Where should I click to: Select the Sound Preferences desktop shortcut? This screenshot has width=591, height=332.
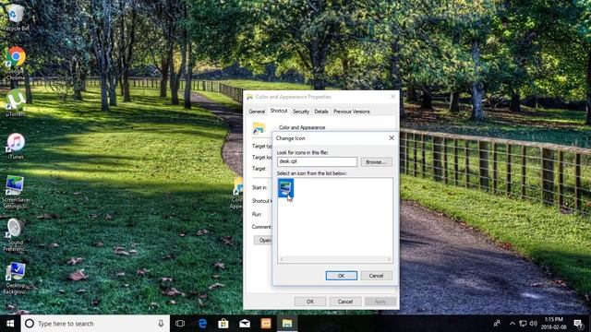pyautogui.click(x=15, y=235)
